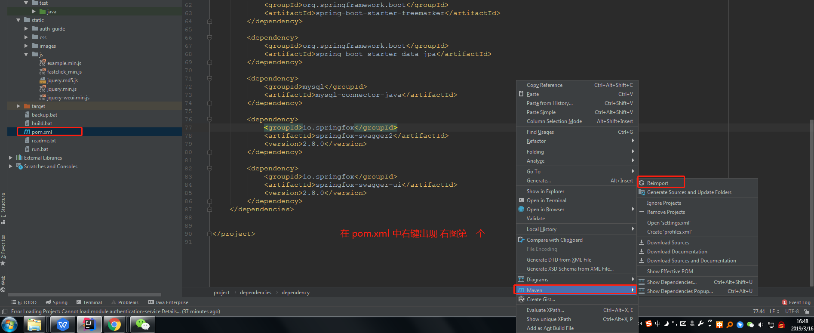The width and height of the screenshot is (814, 333).
Task: Select pom.xml in the project tree
Action: (x=42, y=132)
